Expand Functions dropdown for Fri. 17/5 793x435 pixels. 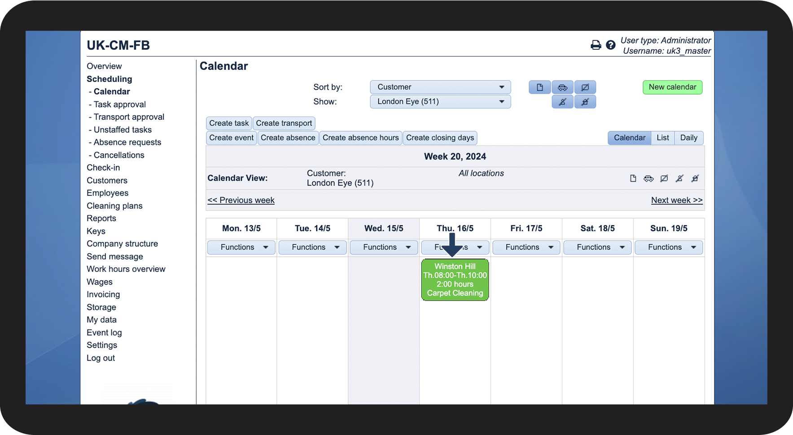526,247
